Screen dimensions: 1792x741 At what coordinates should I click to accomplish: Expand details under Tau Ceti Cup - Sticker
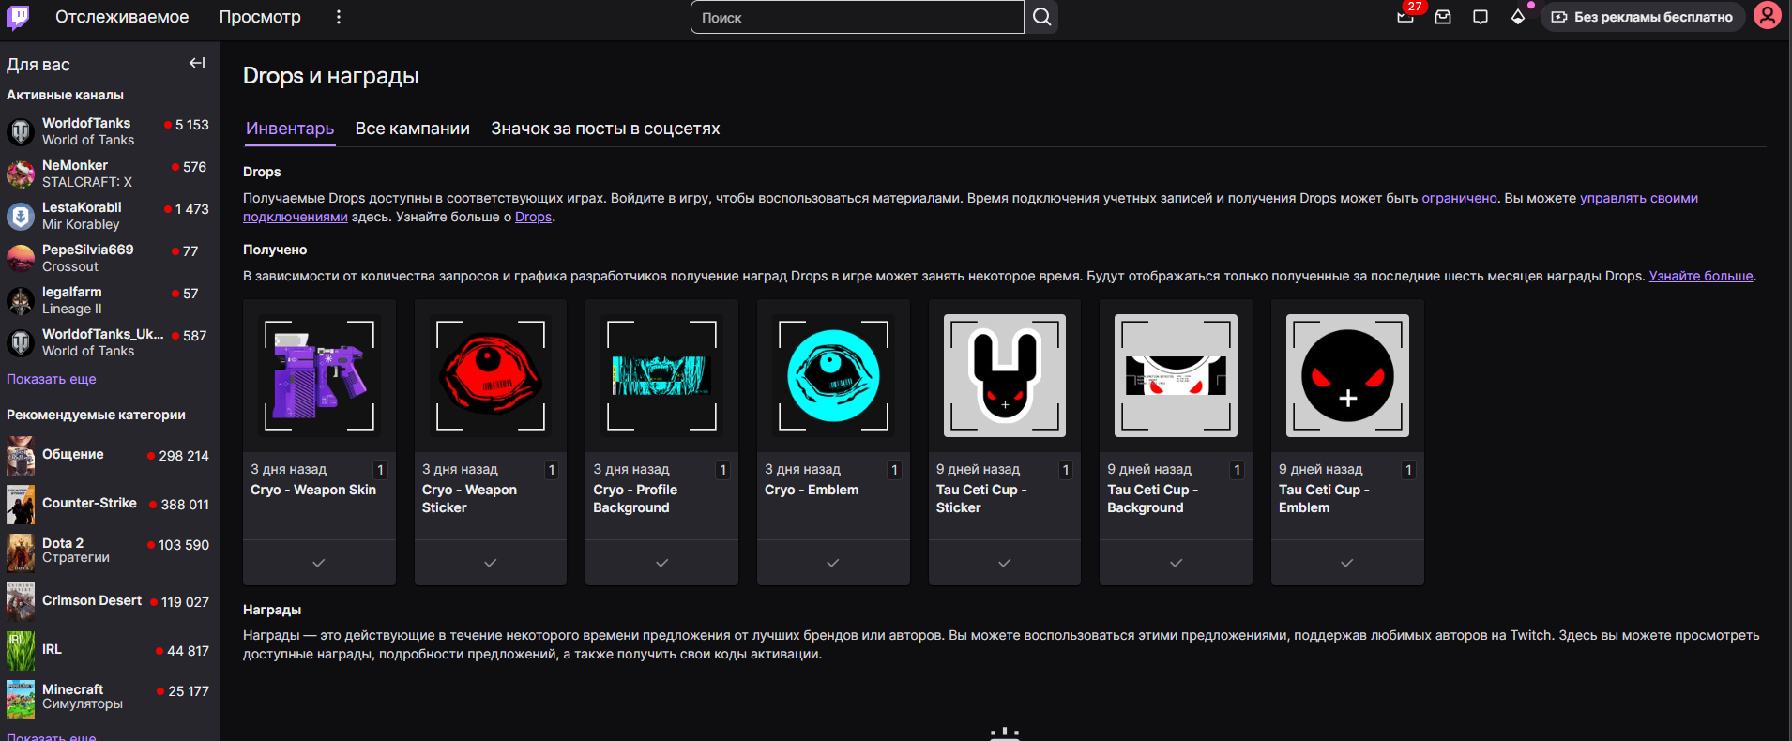[x=1004, y=563]
